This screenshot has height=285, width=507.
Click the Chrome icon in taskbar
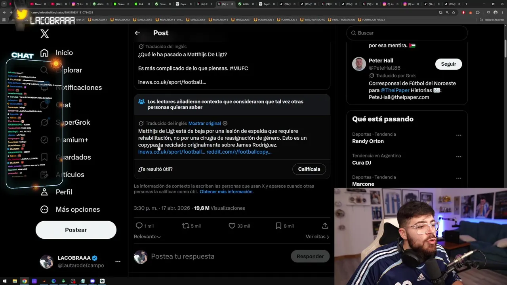25,281
